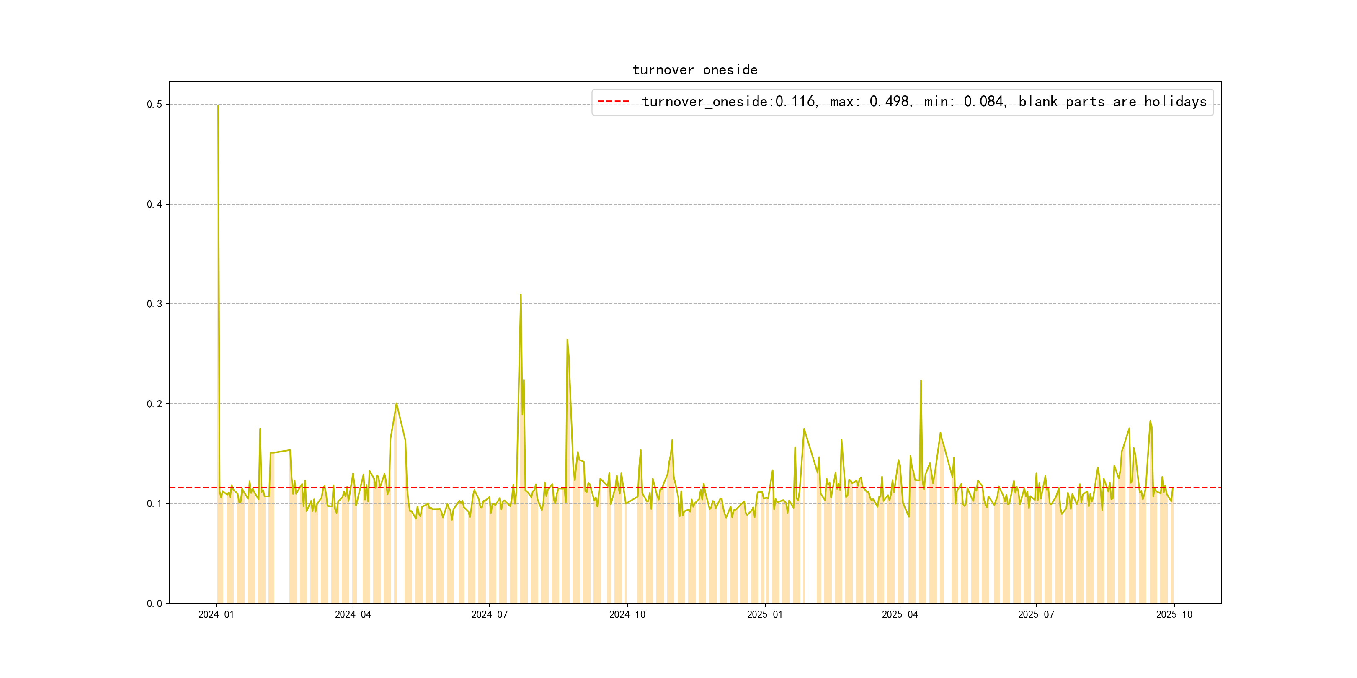
Task: Click the chart title 'turnover oneside'
Action: point(694,70)
